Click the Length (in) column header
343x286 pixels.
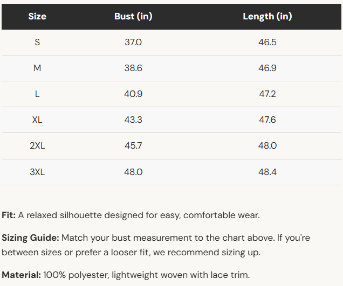click(x=267, y=16)
